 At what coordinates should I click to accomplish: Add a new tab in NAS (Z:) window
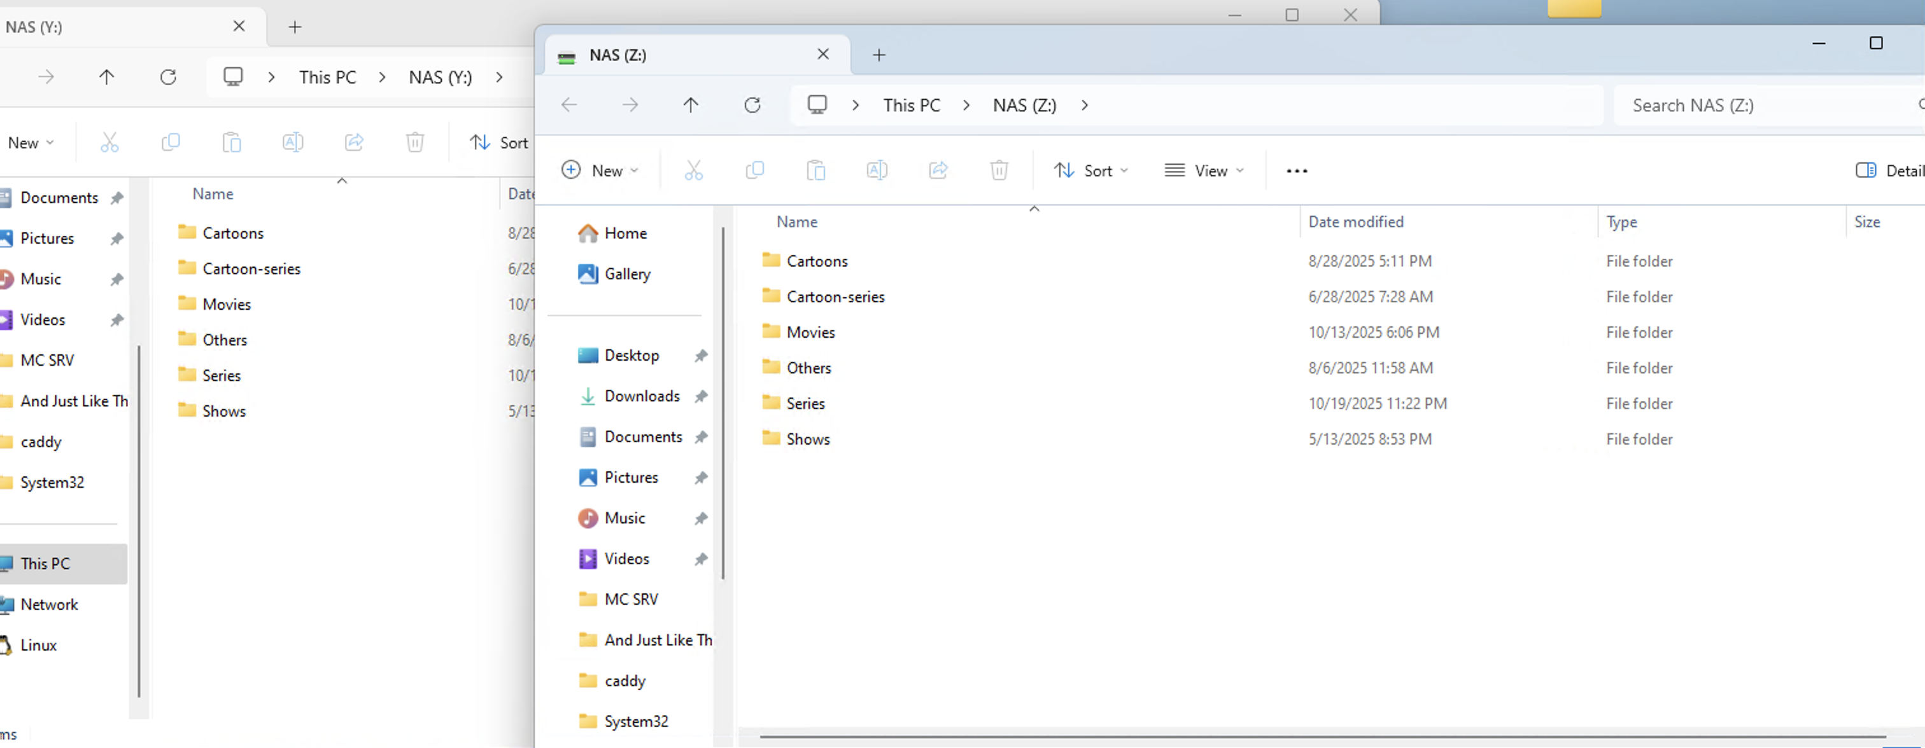point(879,55)
